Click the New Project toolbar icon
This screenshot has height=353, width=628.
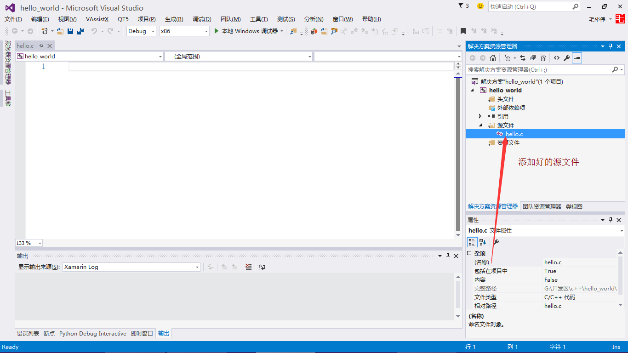pyautogui.click(x=45, y=31)
